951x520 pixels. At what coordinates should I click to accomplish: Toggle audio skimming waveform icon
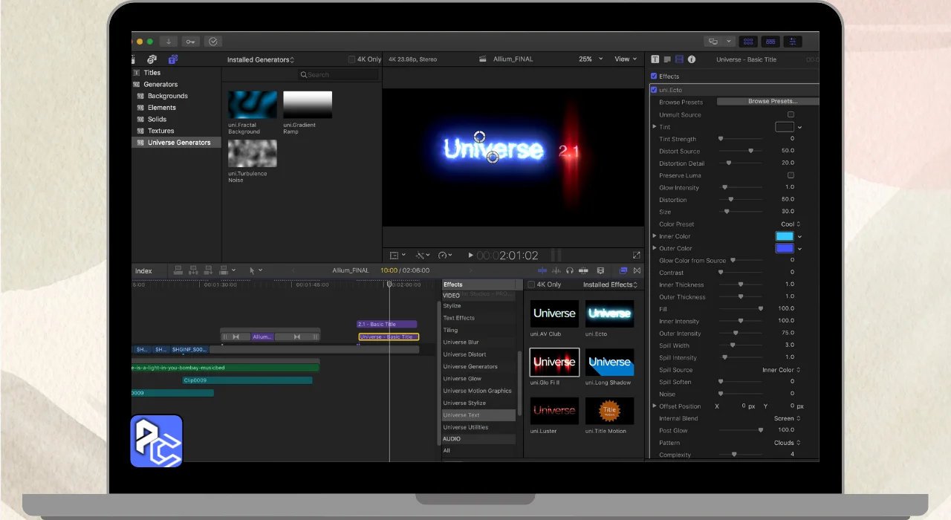tap(556, 271)
